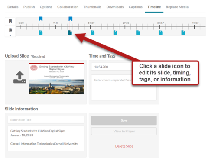Image resolution: width=208 pixels, height=161 pixels.
Task: Click the View in Player button
Action: coord(124,131)
